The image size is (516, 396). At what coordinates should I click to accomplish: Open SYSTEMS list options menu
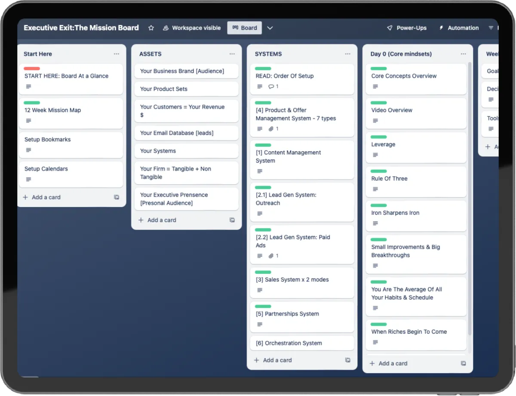348,54
